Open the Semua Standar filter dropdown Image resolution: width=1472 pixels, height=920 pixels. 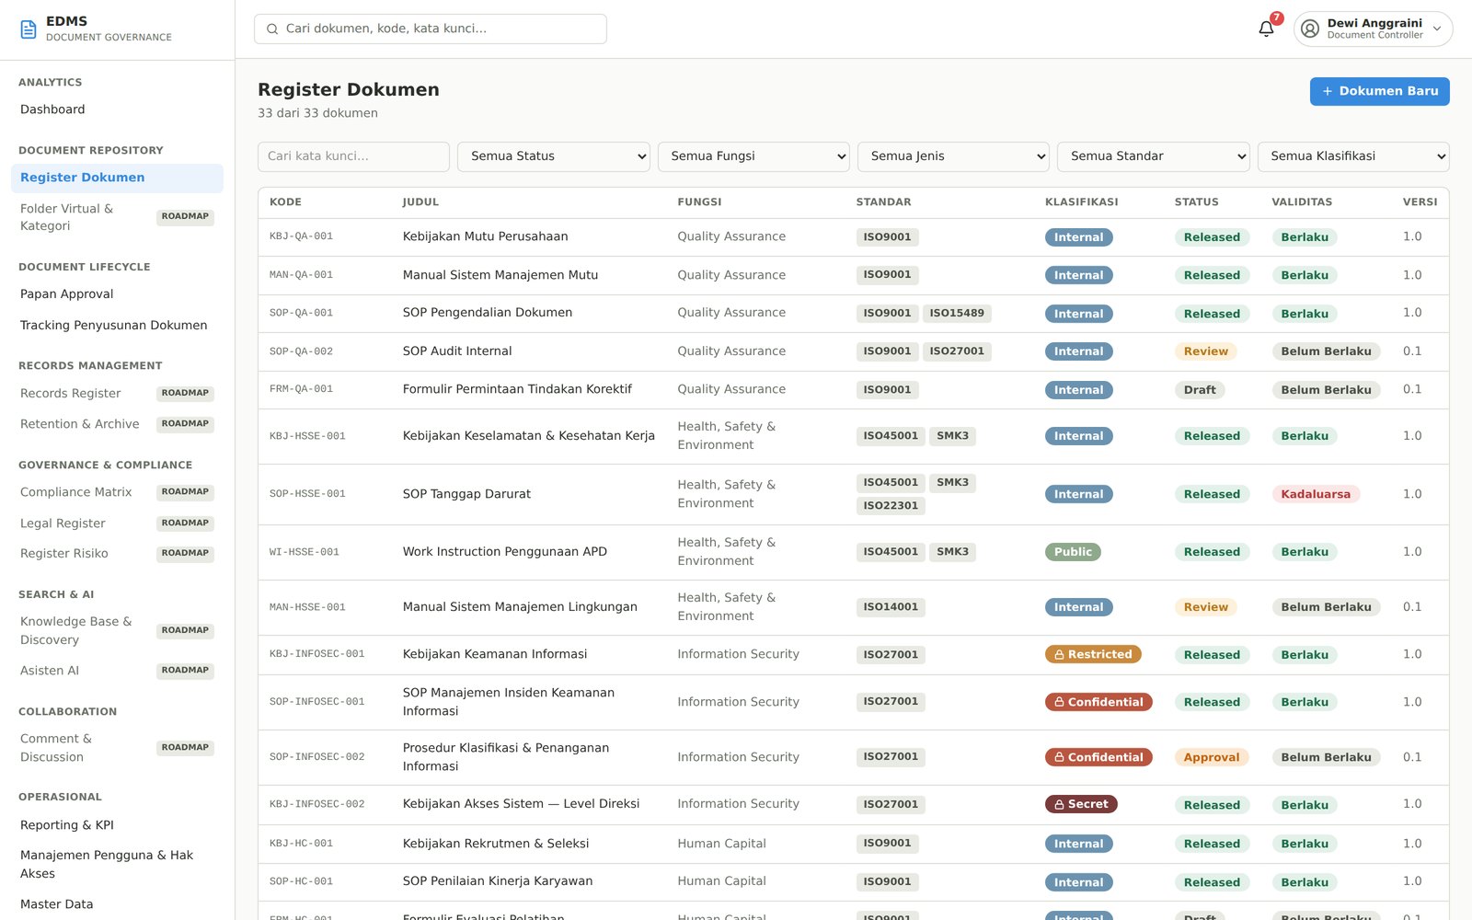tap(1154, 156)
